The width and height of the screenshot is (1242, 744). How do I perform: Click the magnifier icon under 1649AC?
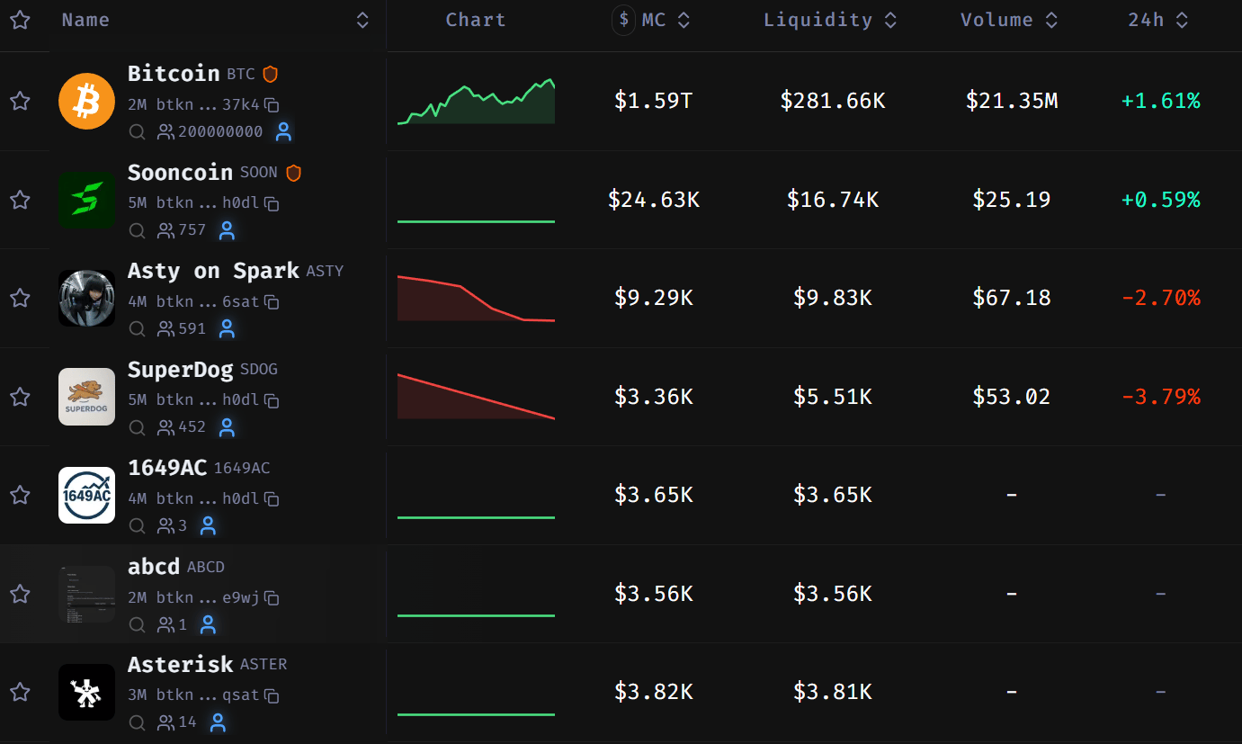[137, 526]
